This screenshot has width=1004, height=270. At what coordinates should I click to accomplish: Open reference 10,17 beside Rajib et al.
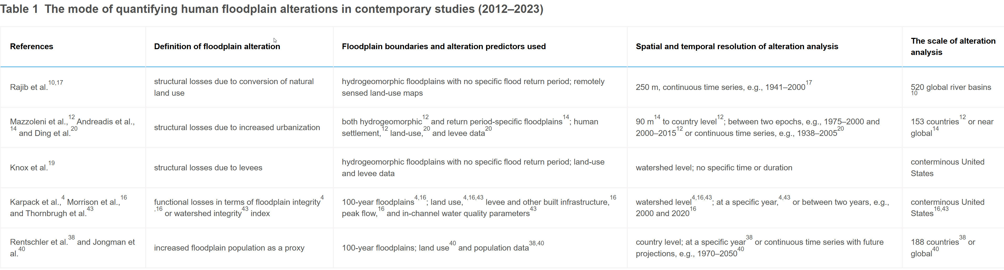point(56,83)
